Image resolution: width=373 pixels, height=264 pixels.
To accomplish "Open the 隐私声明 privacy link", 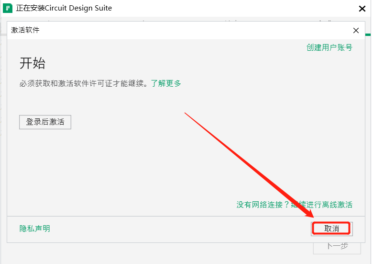I will [x=35, y=229].
